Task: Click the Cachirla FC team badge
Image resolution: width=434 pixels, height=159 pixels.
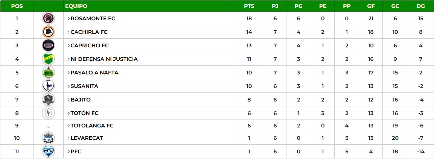Action: 49,32
